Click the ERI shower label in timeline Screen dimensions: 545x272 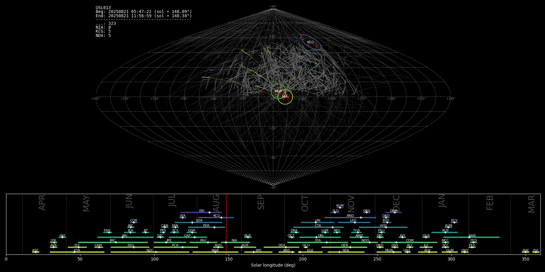[202, 211]
